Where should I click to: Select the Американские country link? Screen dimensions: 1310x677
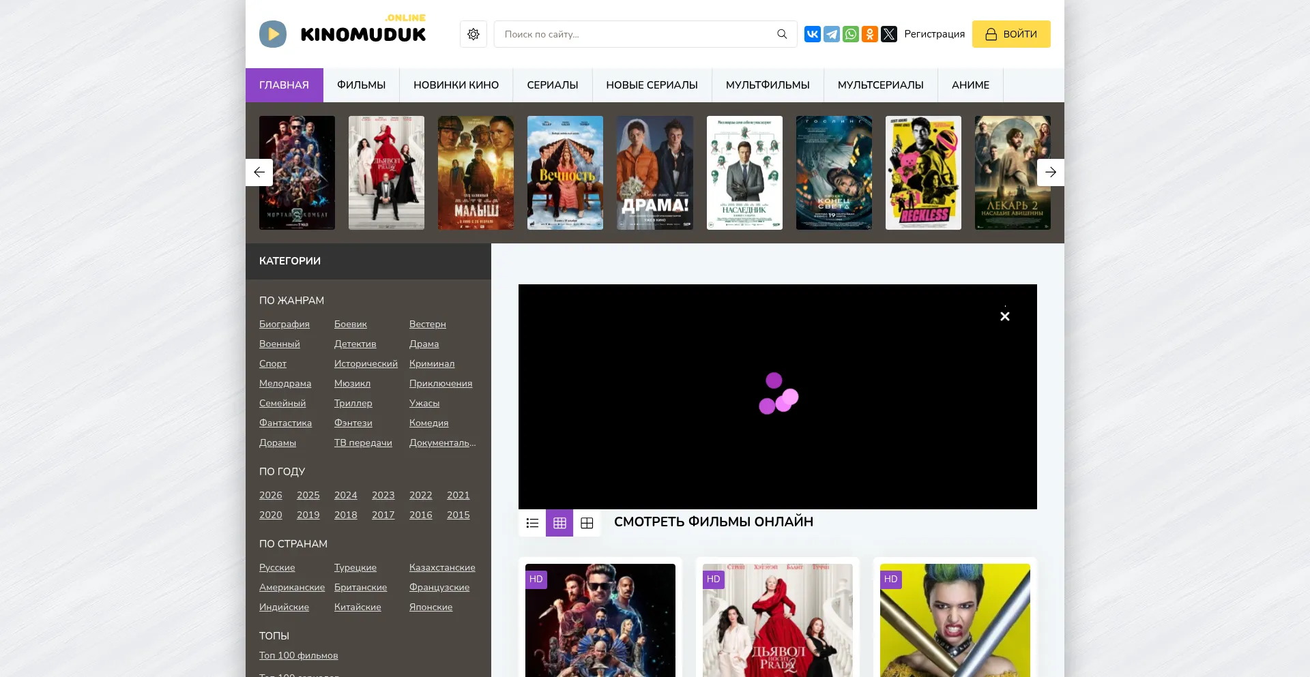[292, 587]
